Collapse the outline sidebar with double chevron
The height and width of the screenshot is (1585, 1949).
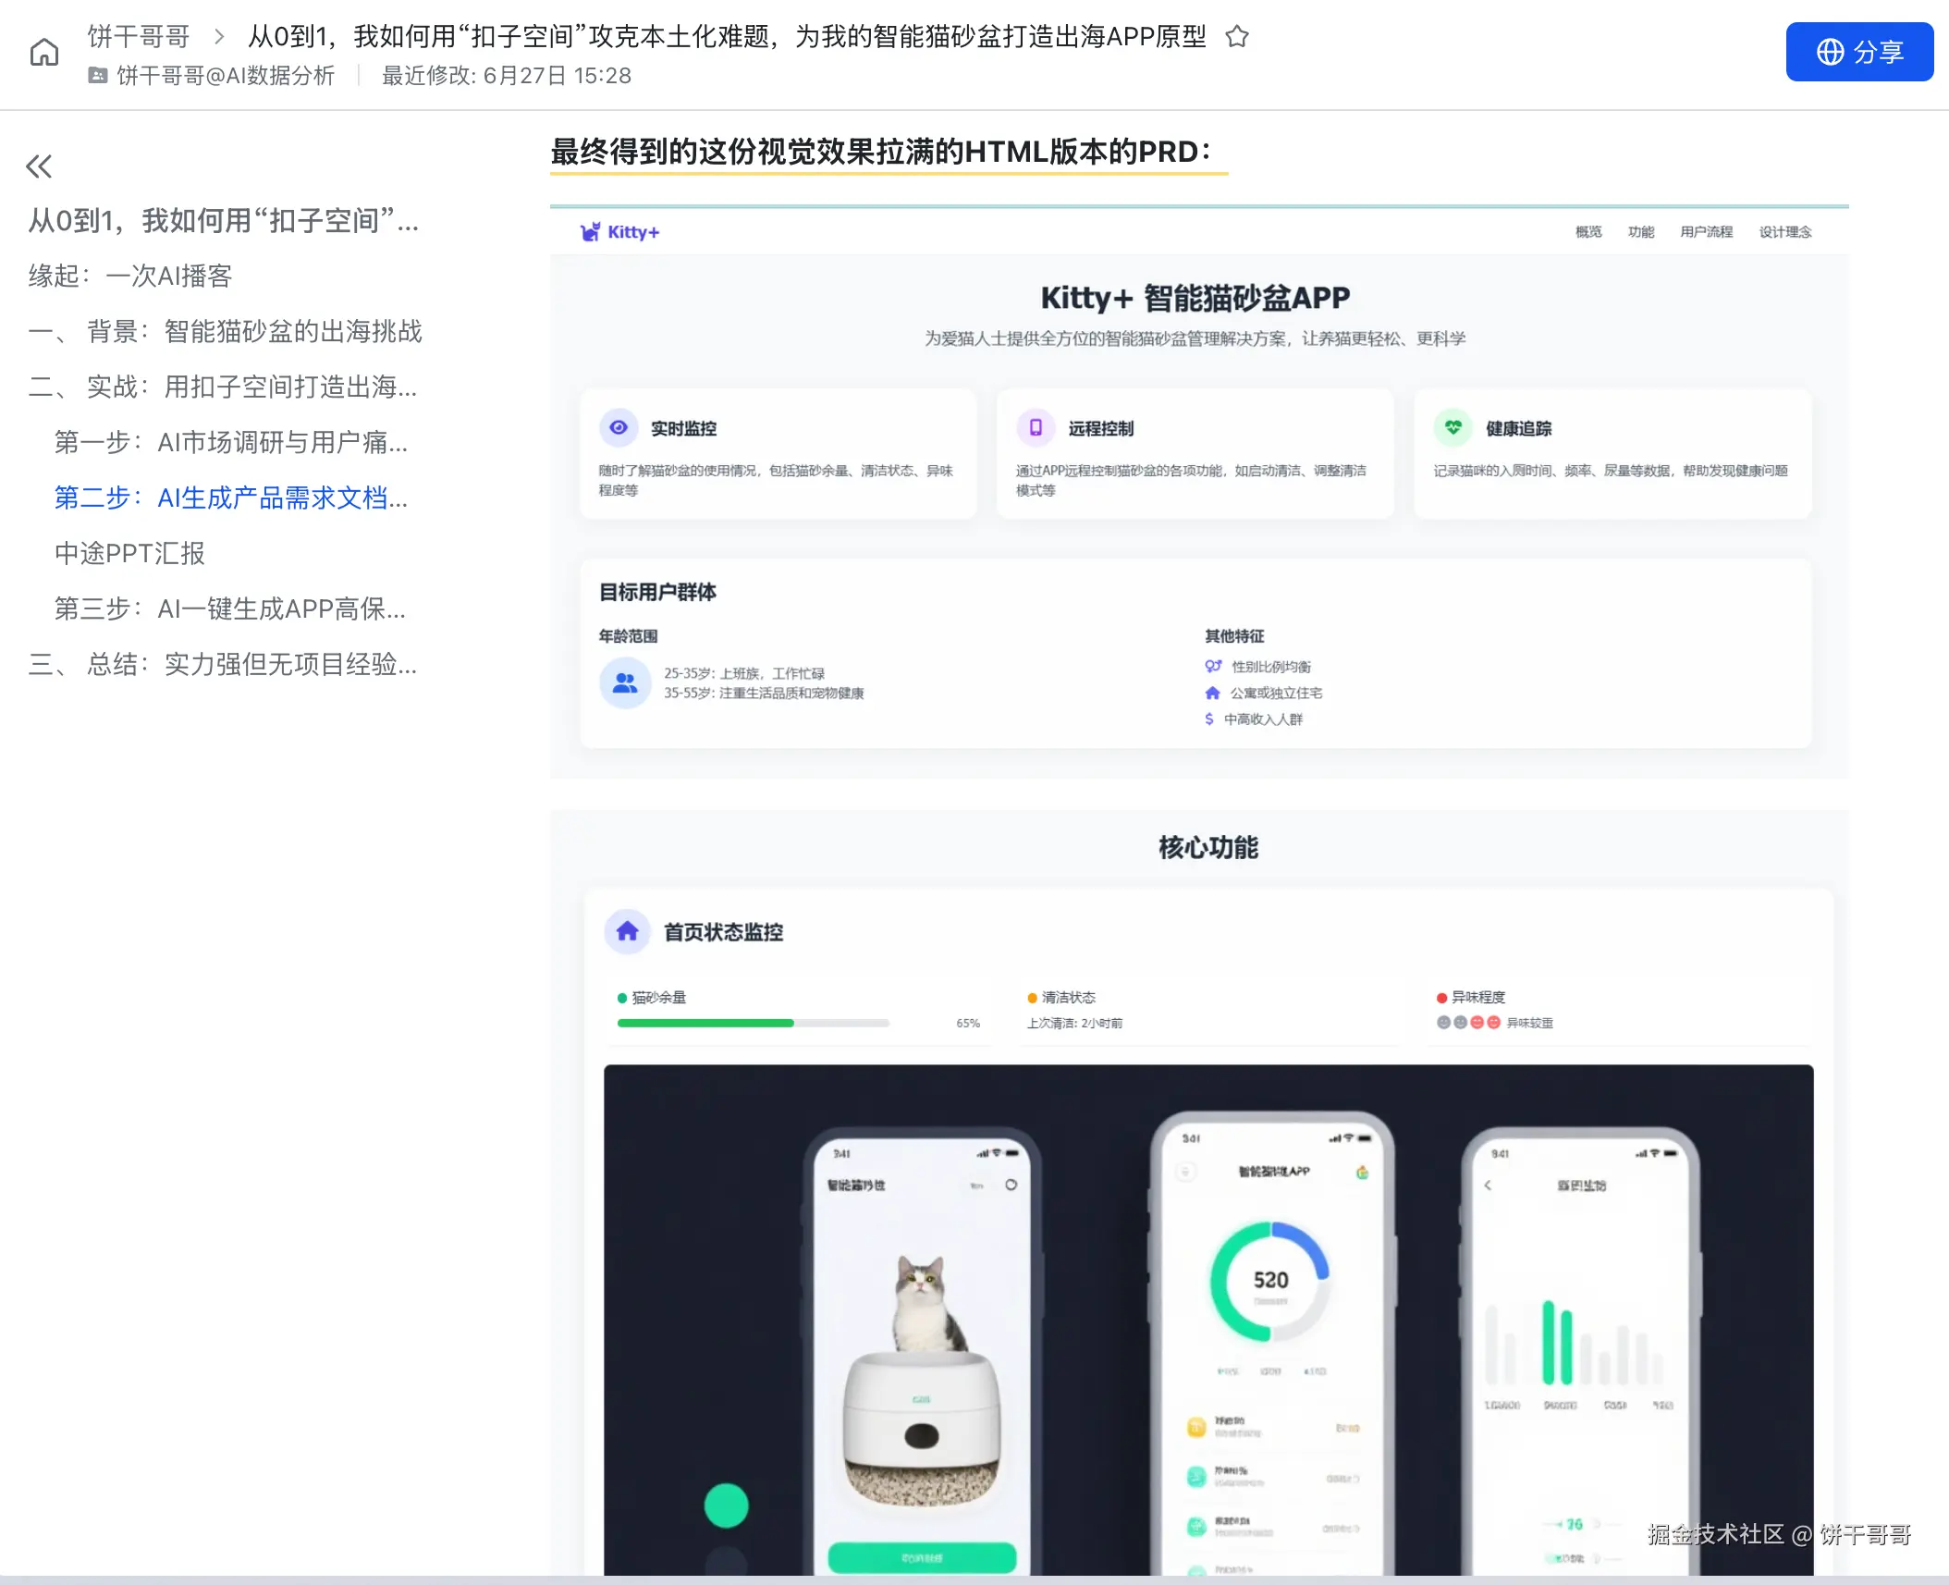coord(39,166)
